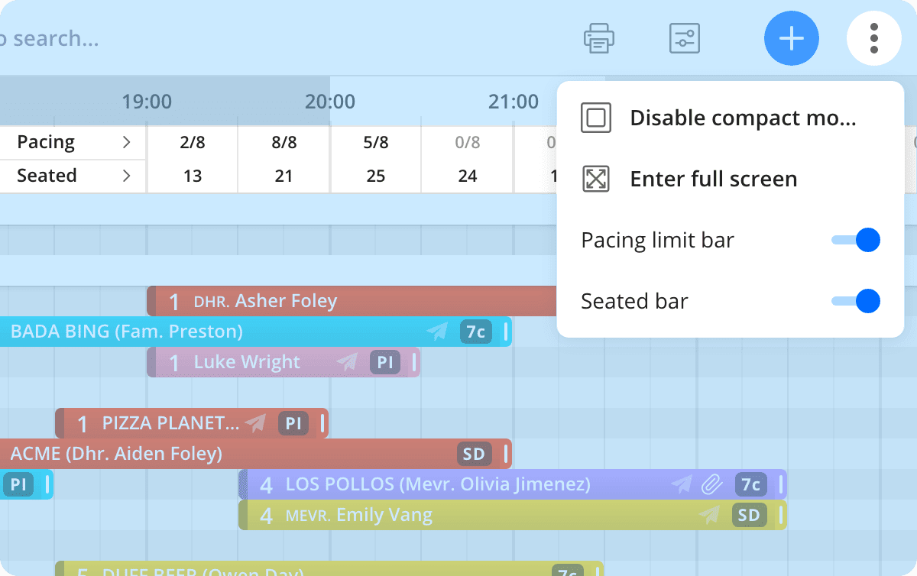This screenshot has height=576, width=917.
Task: Expand the Pacing row chevron
Action: tap(126, 142)
